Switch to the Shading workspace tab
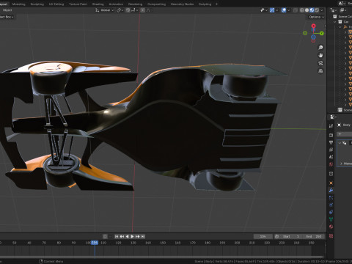 click(x=98, y=4)
